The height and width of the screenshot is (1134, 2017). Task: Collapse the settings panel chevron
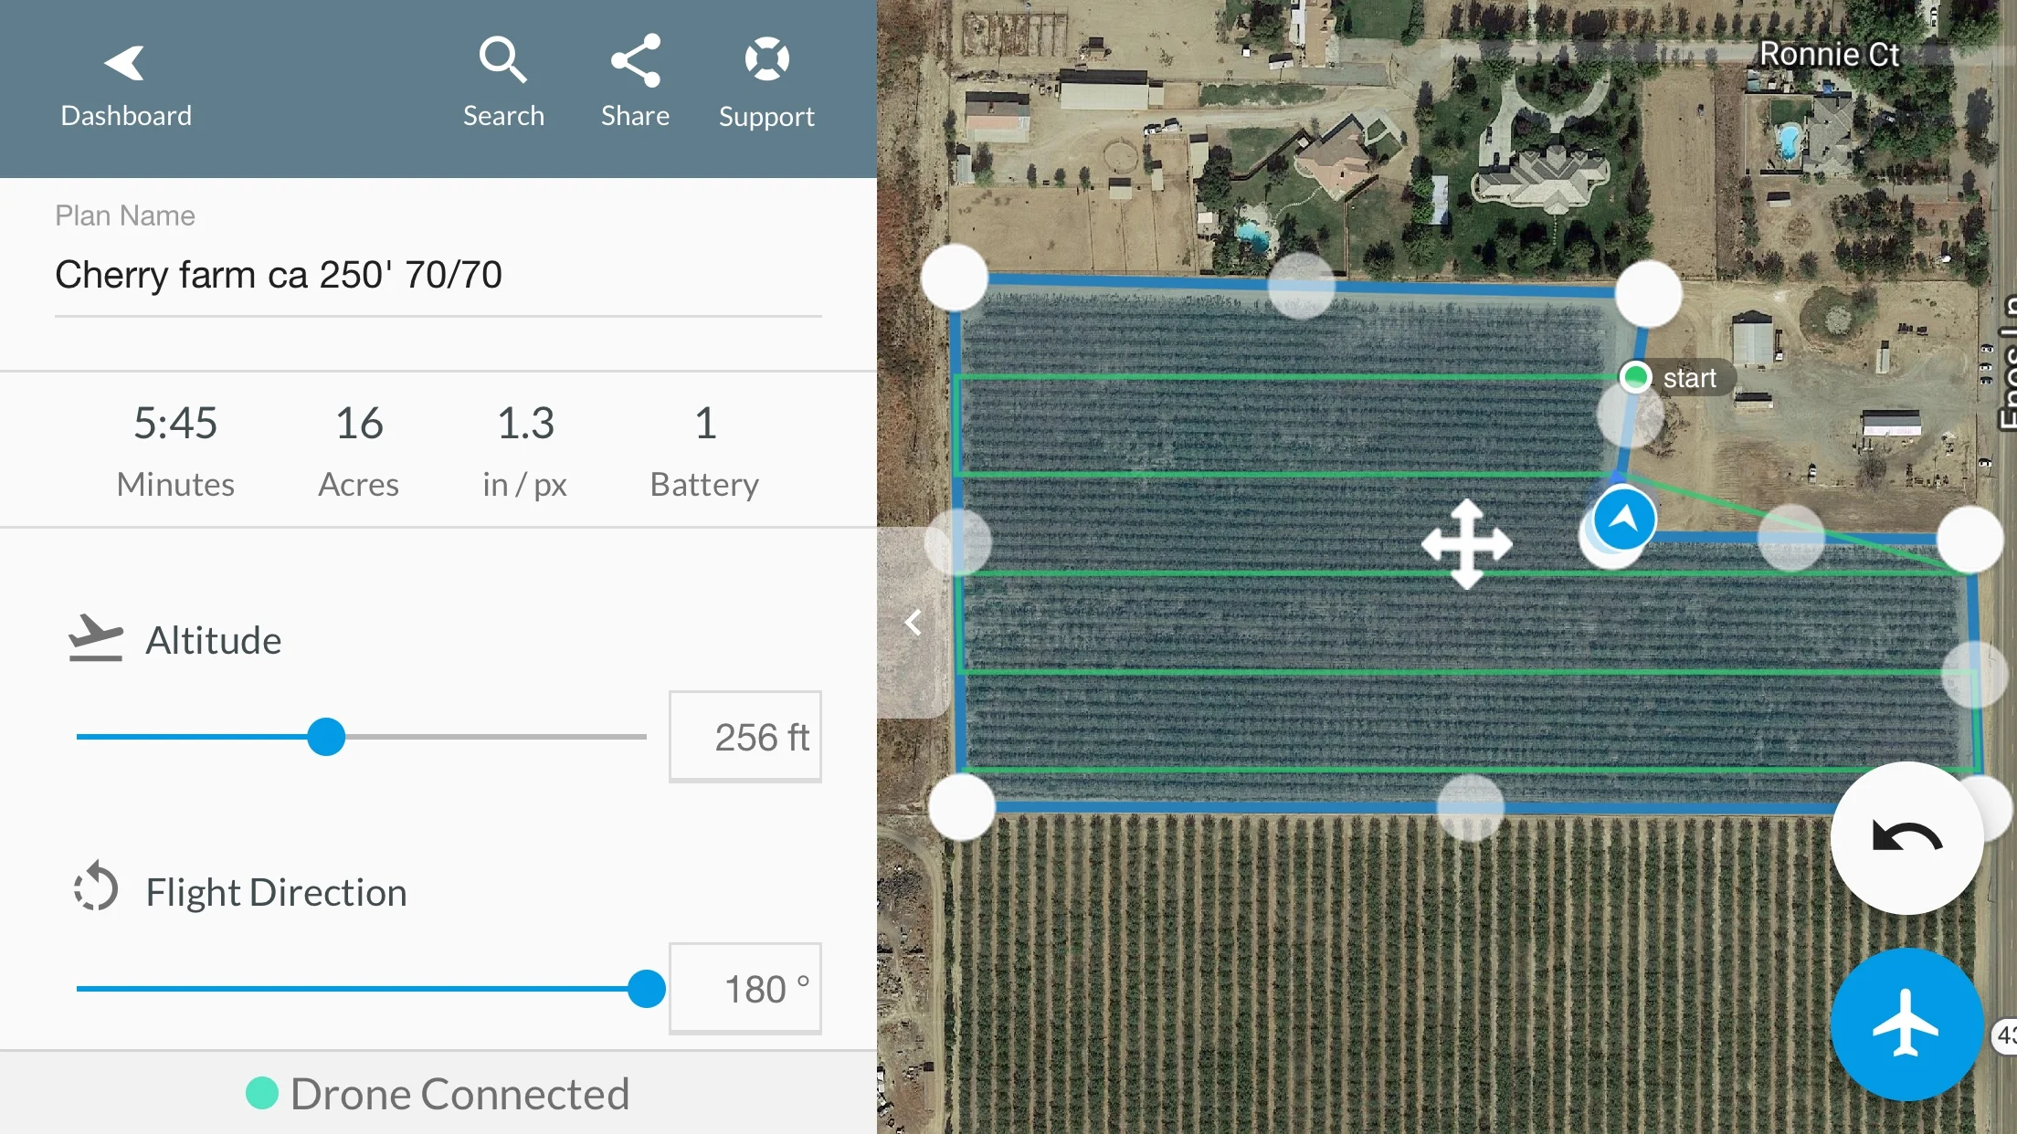[913, 623]
